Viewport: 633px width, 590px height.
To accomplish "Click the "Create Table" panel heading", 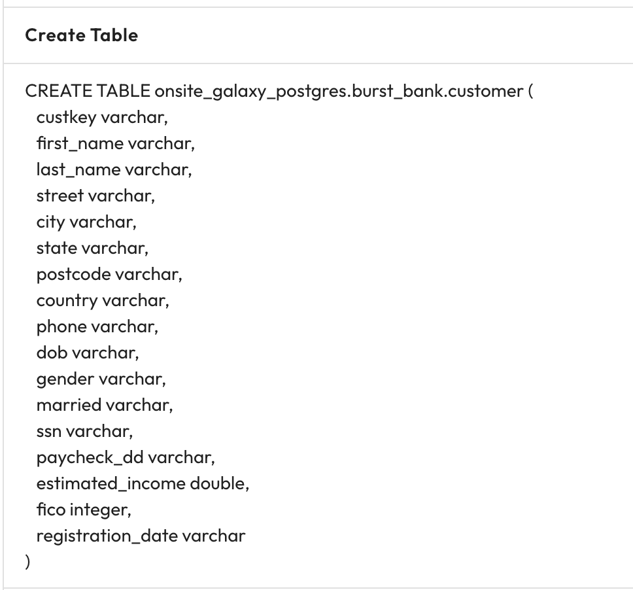I will (81, 35).
